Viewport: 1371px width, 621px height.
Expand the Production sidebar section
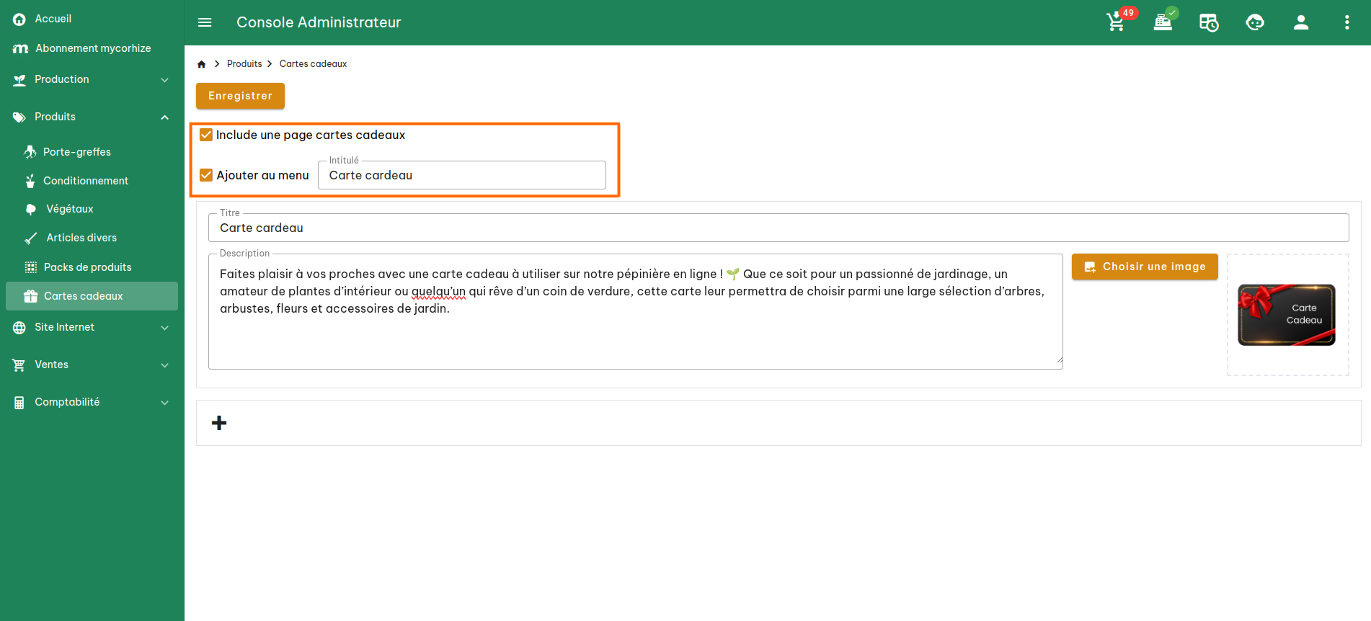pyautogui.click(x=92, y=79)
